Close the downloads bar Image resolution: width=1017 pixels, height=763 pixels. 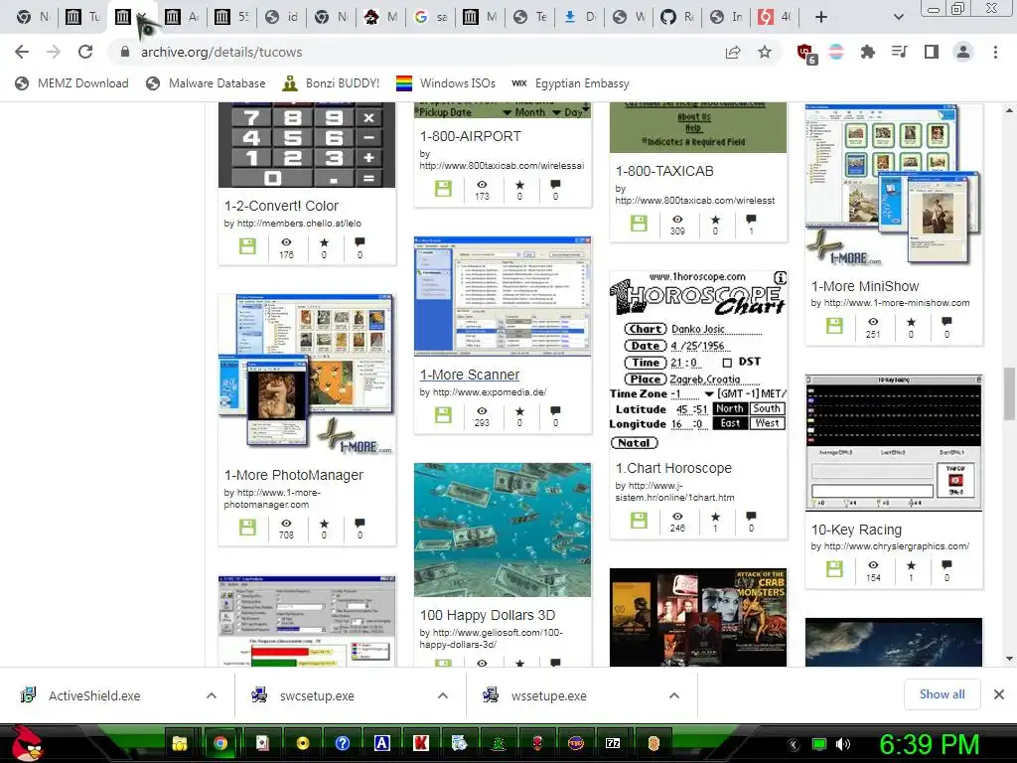click(999, 694)
